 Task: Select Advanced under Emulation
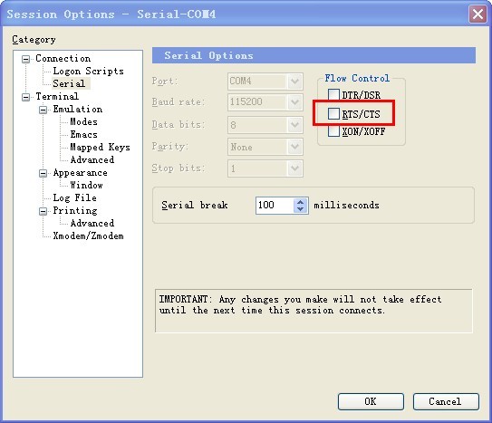[92, 160]
